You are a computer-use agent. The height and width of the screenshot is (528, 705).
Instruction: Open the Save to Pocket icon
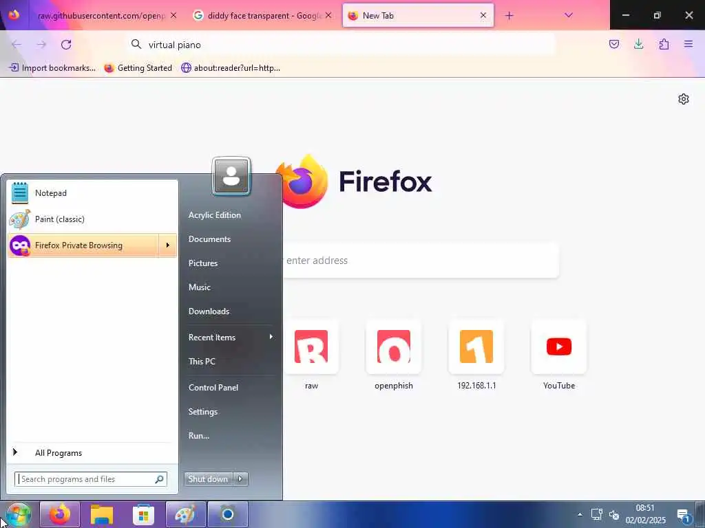click(x=614, y=44)
